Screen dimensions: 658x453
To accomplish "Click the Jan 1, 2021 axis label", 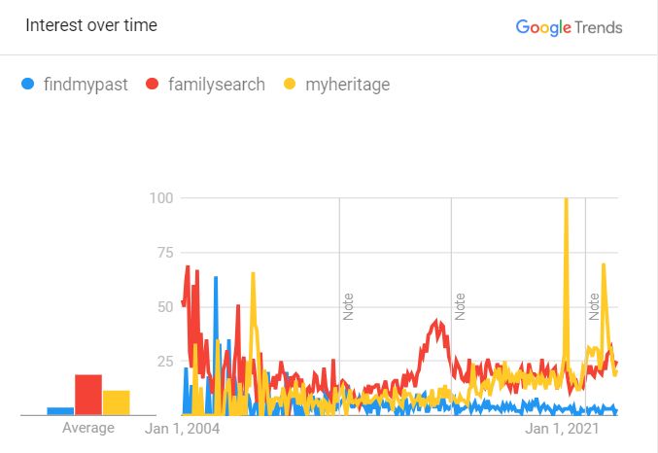I will pos(562,429).
